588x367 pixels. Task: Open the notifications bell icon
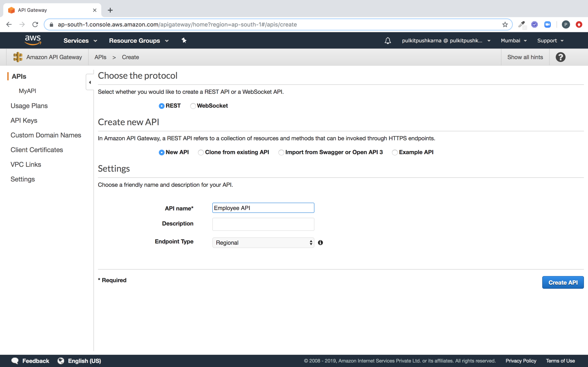388,41
